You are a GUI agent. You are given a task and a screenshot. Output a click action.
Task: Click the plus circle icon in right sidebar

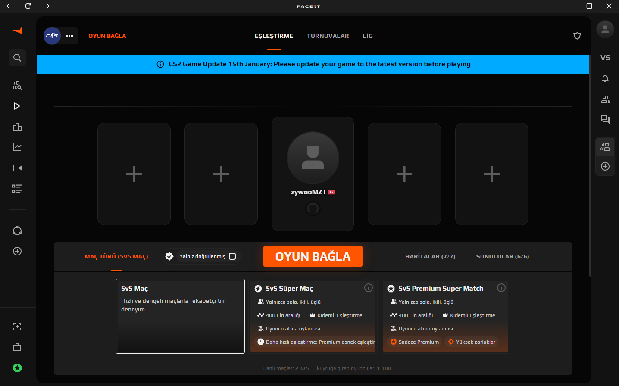coord(605,166)
